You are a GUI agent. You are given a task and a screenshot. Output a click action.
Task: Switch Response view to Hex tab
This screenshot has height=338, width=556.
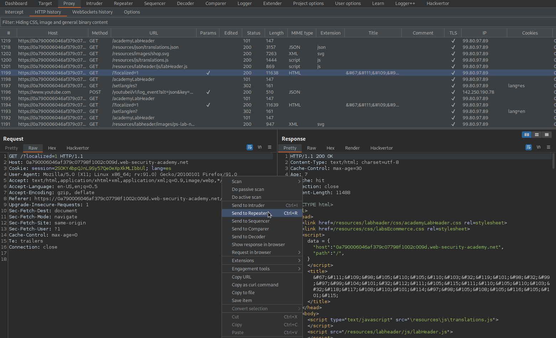(x=331, y=148)
